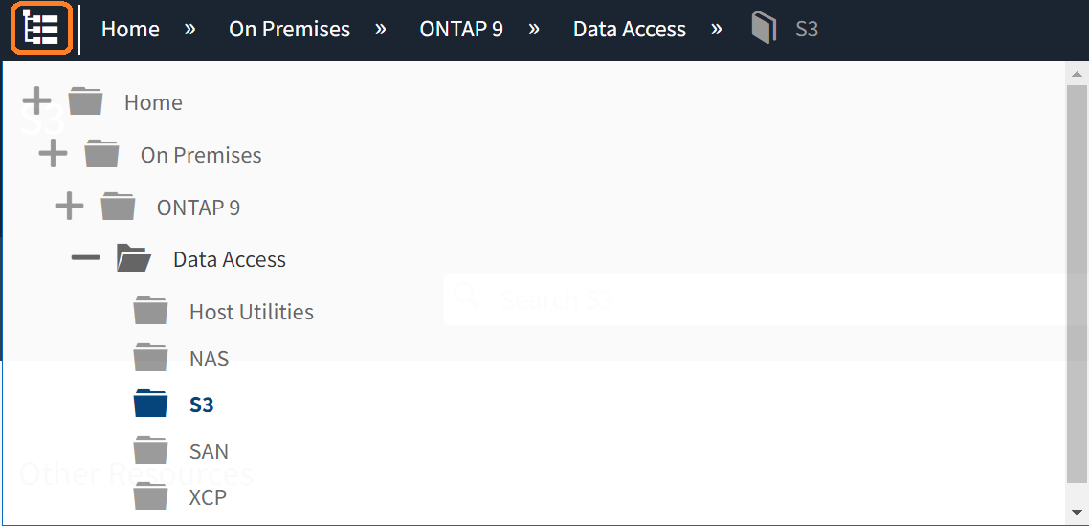The height and width of the screenshot is (526, 1089).
Task: Click the NAS folder icon
Action: (x=150, y=358)
